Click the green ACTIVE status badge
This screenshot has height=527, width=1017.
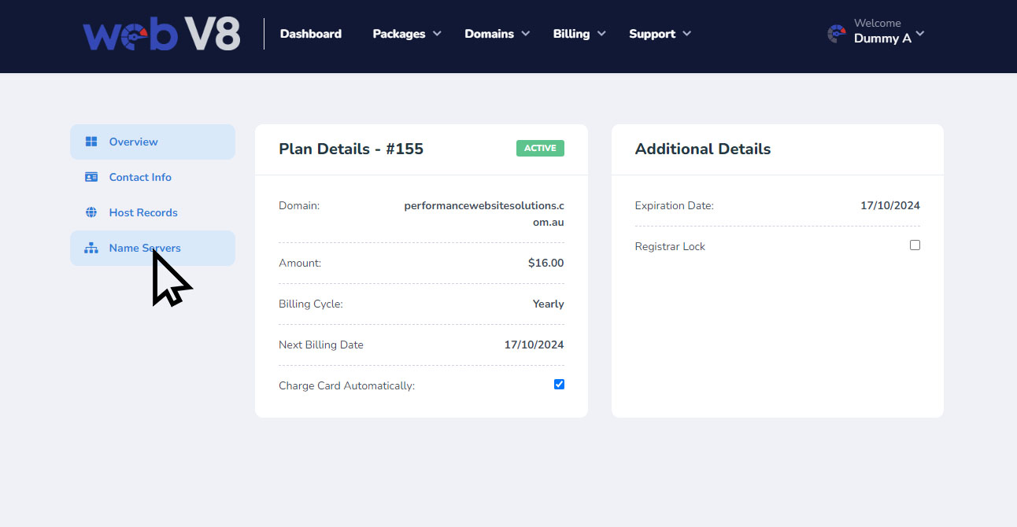tap(540, 148)
